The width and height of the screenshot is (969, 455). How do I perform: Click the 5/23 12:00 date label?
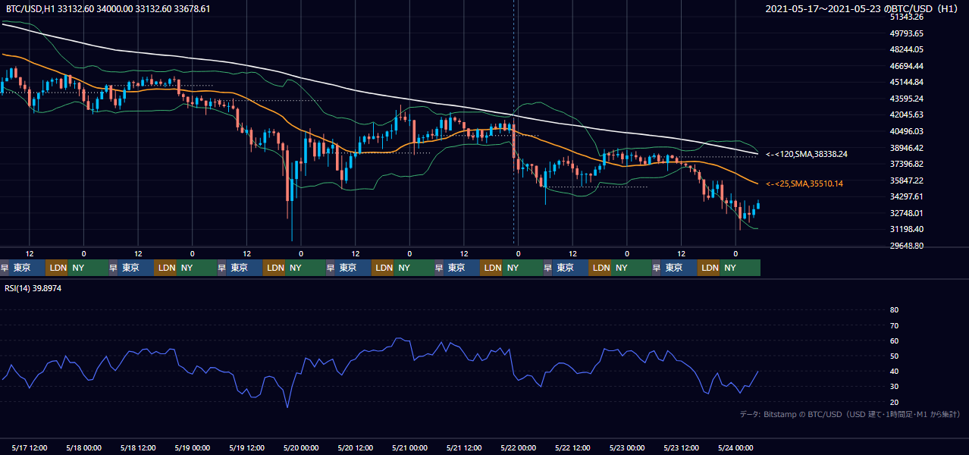tap(683, 447)
